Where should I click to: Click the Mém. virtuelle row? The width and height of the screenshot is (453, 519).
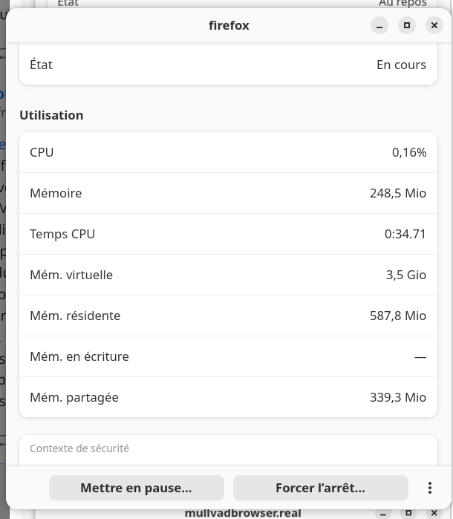pos(228,275)
